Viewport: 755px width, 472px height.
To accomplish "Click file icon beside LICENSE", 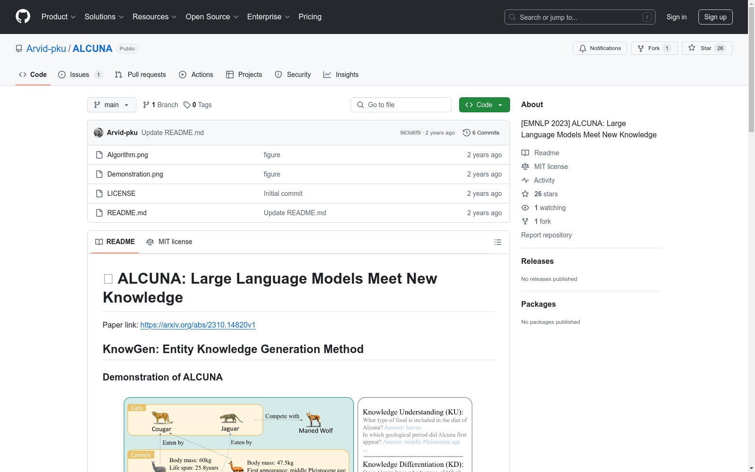I will click(x=99, y=194).
